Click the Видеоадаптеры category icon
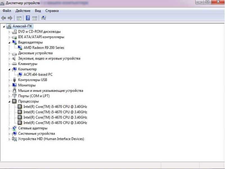The image size is (225, 169). (x=14, y=43)
